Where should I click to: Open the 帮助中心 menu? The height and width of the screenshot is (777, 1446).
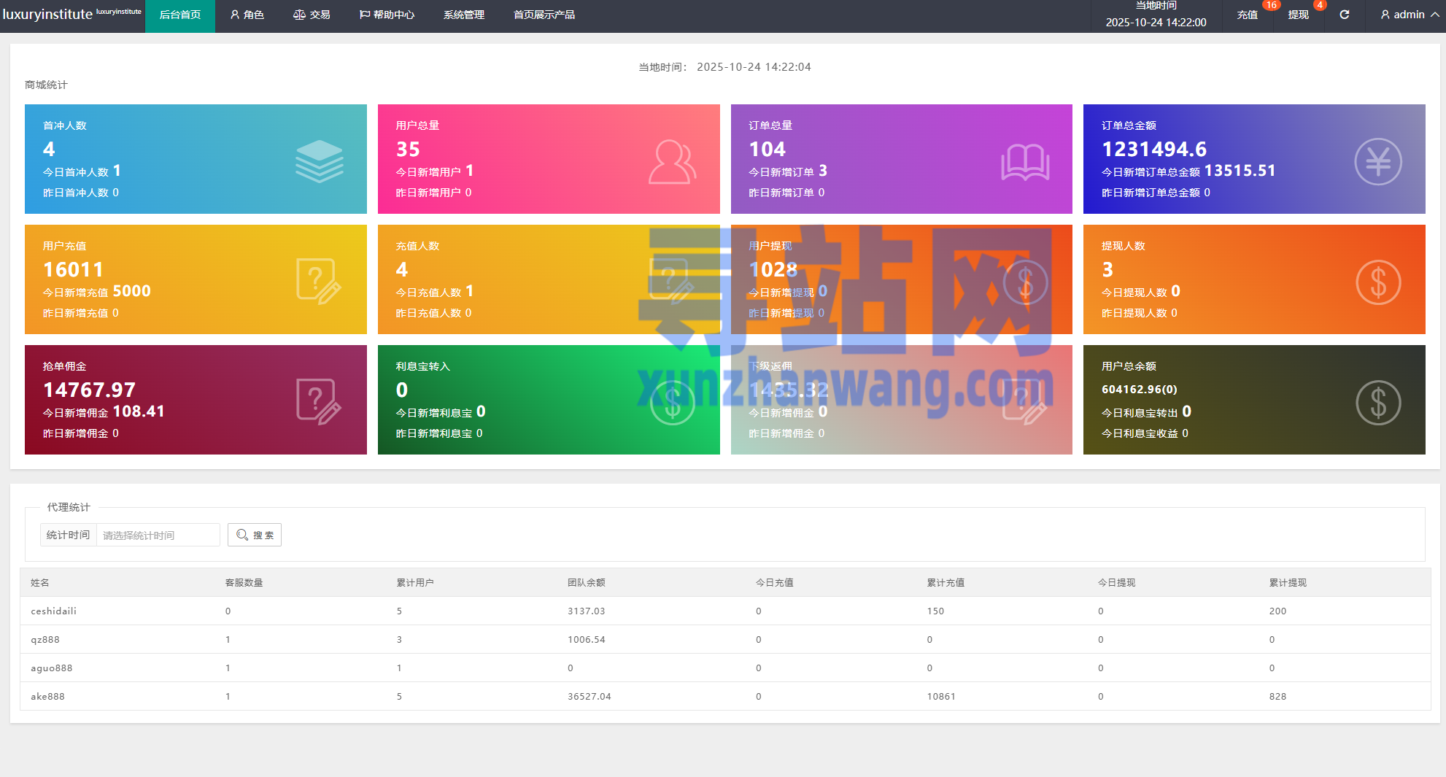point(387,15)
